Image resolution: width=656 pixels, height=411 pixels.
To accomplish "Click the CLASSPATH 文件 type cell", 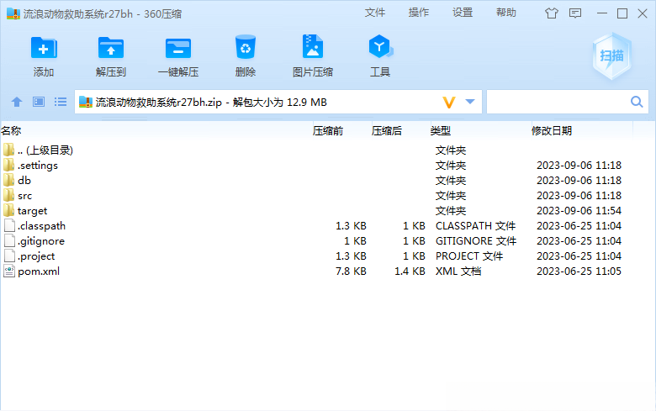I will tap(476, 226).
